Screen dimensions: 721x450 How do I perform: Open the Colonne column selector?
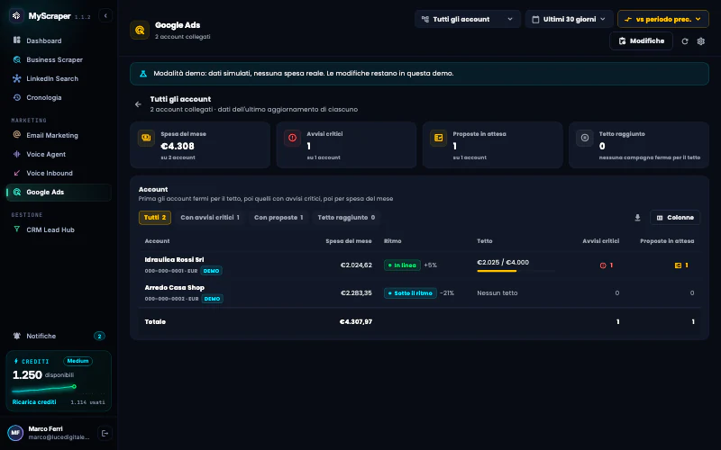click(x=675, y=218)
